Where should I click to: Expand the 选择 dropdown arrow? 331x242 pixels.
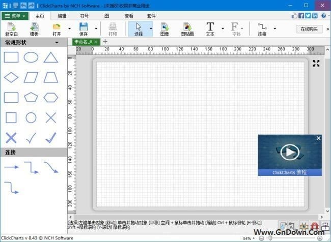tap(151, 28)
